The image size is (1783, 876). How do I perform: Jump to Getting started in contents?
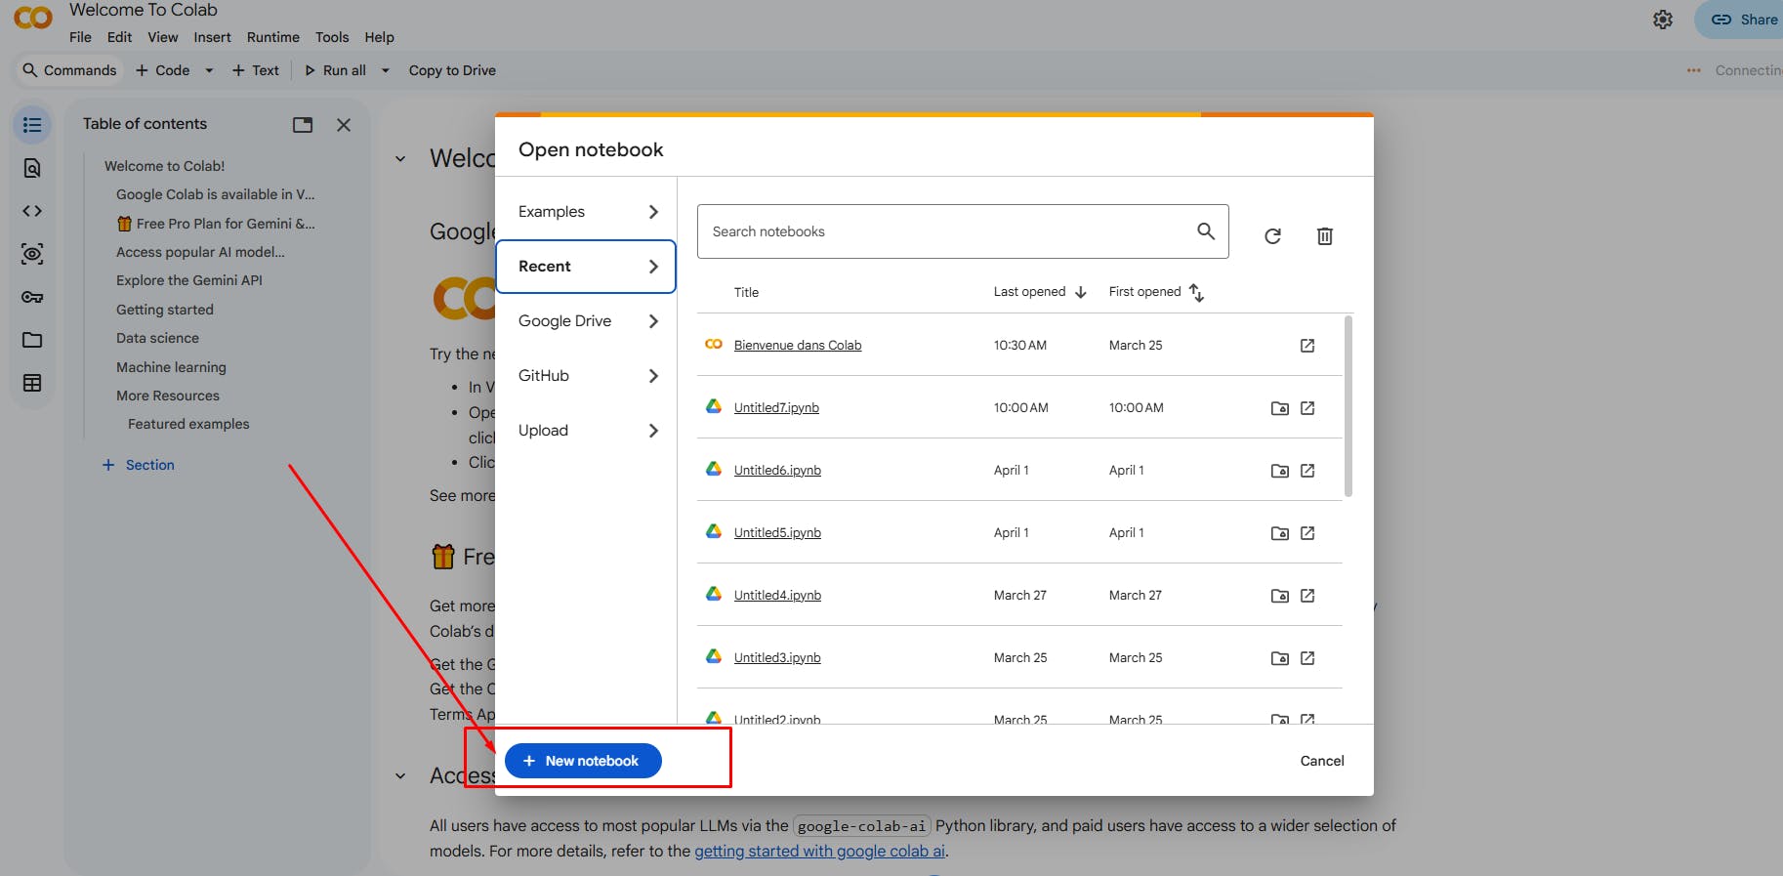point(165,310)
